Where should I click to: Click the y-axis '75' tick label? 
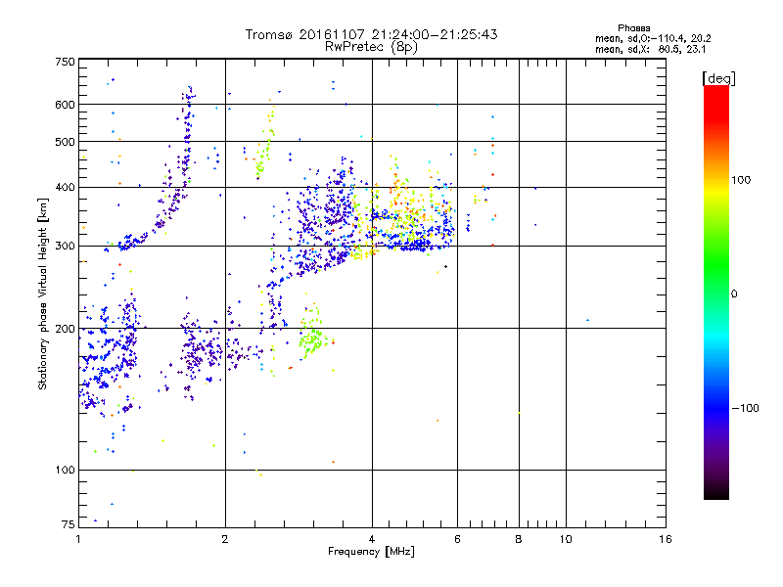click(x=69, y=524)
